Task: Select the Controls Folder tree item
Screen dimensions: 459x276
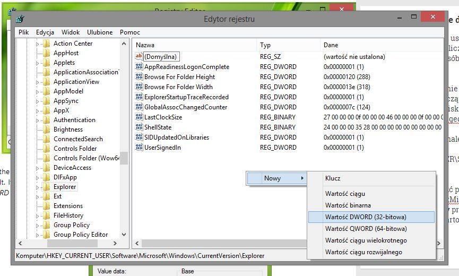Action: point(75,149)
